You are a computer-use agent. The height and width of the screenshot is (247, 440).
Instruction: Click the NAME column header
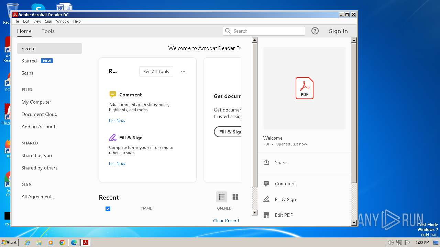[146, 208]
